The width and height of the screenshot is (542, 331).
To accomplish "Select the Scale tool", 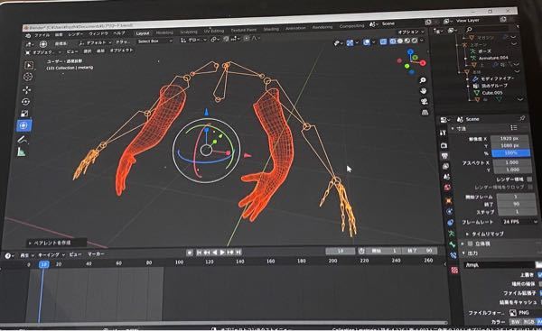I will click(x=24, y=114).
